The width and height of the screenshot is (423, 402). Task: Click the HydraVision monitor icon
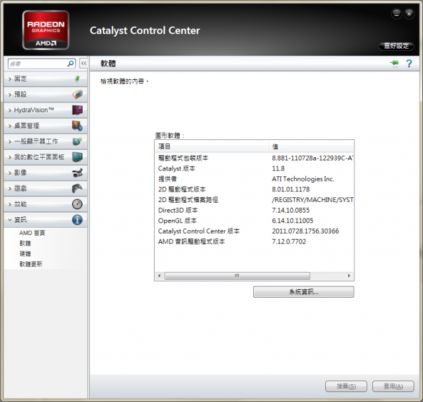(77, 110)
